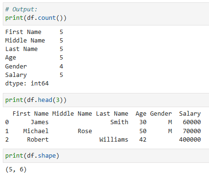Viewport: 209px width, 177px height.
Task: Click the 'Salary' column header in table
Action: [x=190, y=114]
